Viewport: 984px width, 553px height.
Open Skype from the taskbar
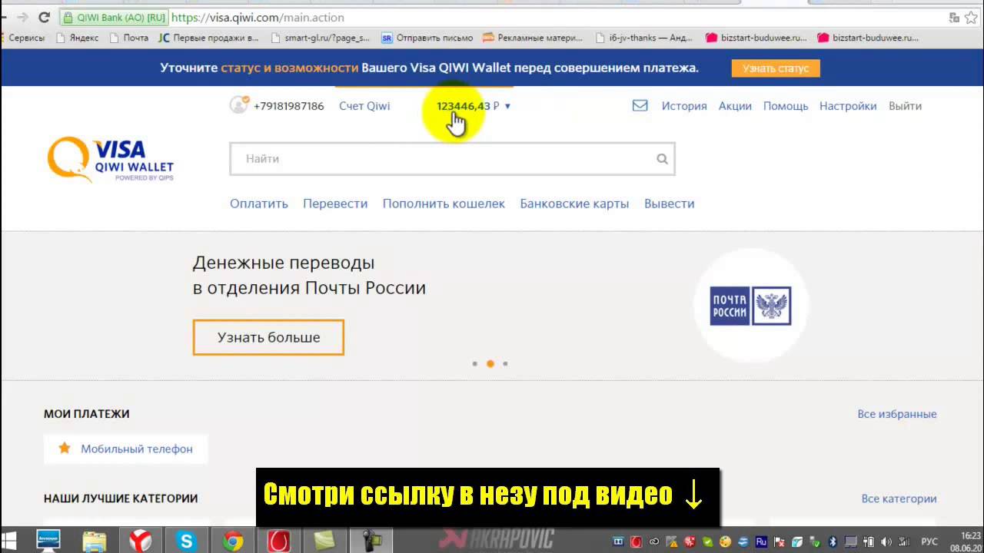(x=186, y=541)
